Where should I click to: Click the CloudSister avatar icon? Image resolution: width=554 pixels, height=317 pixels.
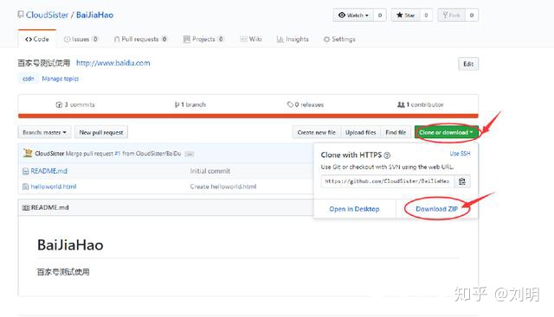pyautogui.click(x=28, y=153)
